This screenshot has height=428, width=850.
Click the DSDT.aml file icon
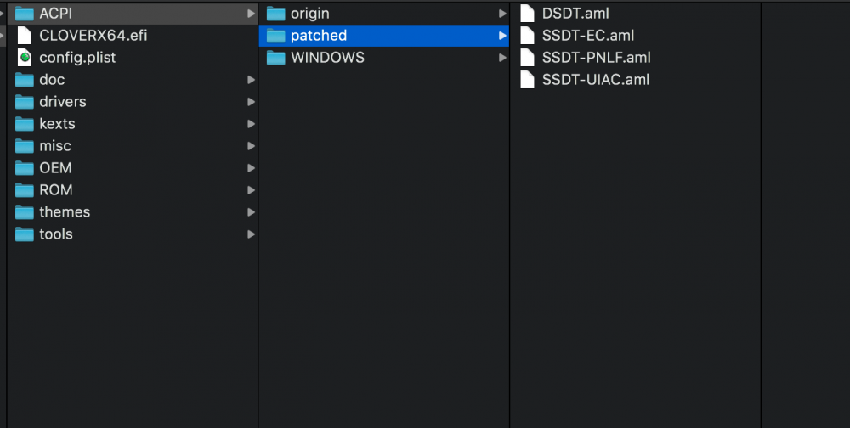pyautogui.click(x=527, y=14)
